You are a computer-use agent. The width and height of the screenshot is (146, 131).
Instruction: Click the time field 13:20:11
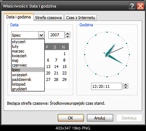point(106,86)
